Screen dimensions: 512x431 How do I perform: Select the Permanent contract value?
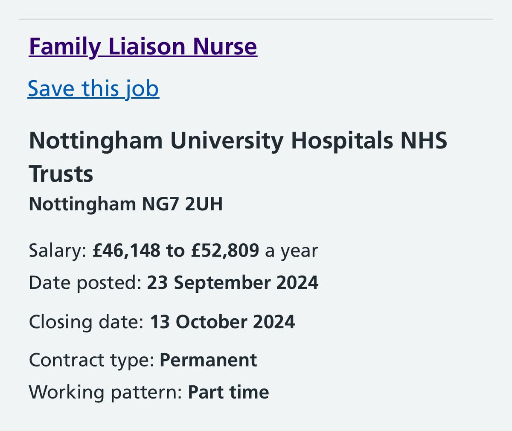pos(208,360)
